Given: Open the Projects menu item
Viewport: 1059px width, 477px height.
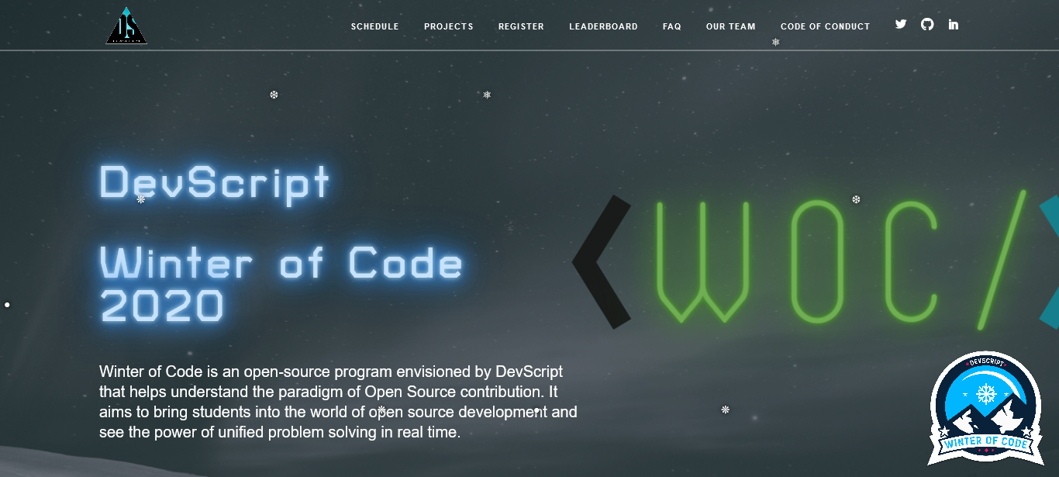Looking at the screenshot, I should 448,26.
